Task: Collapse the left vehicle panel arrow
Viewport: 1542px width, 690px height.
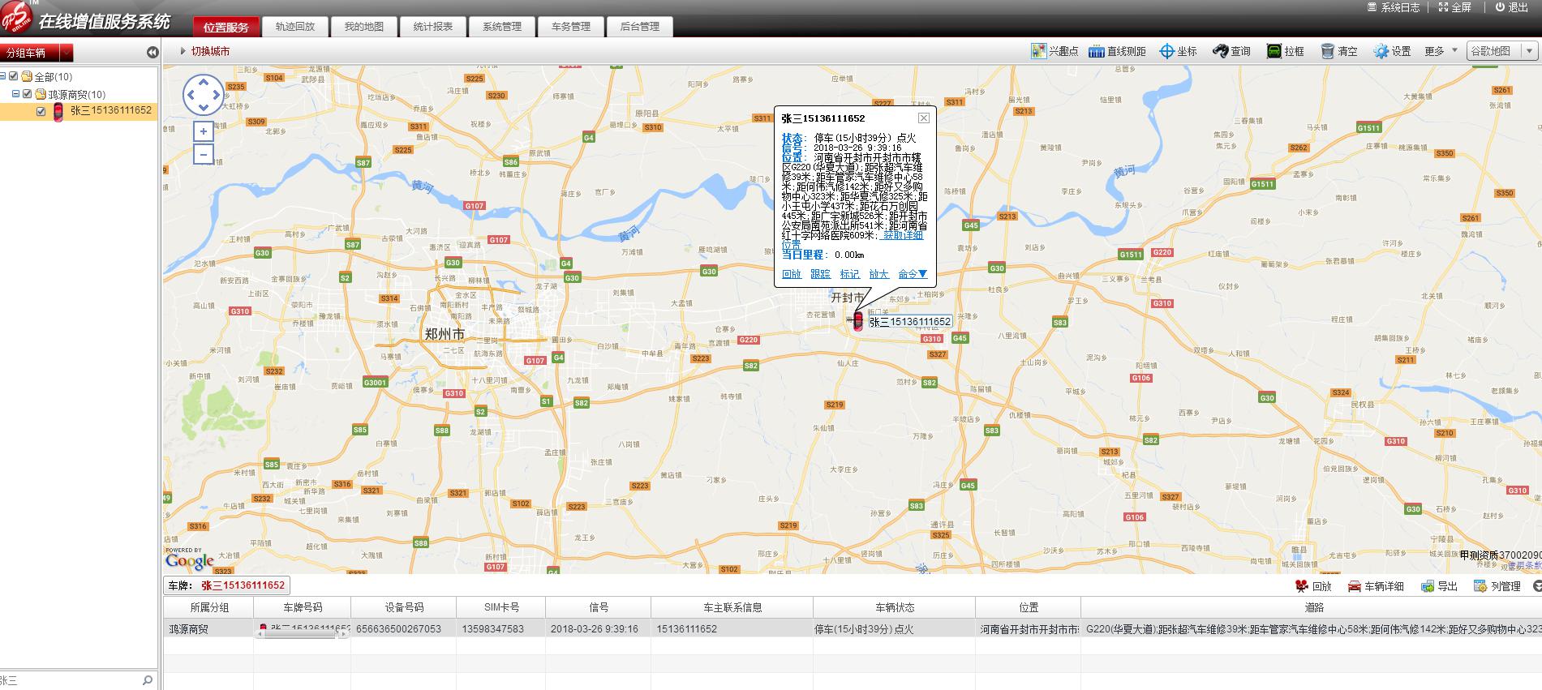Action: [152, 53]
